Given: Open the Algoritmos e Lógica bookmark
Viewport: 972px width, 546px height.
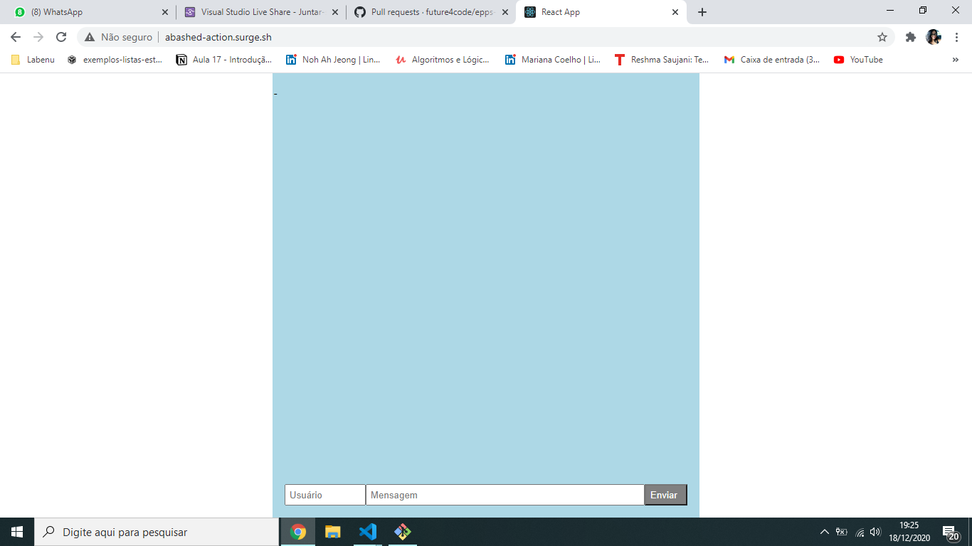Looking at the screenshot, I should point(443,60).
